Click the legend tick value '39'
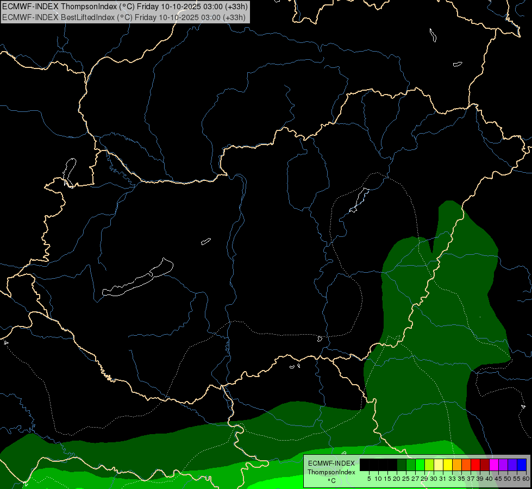The height and width of the screenshot is (489, 532). 480,479
